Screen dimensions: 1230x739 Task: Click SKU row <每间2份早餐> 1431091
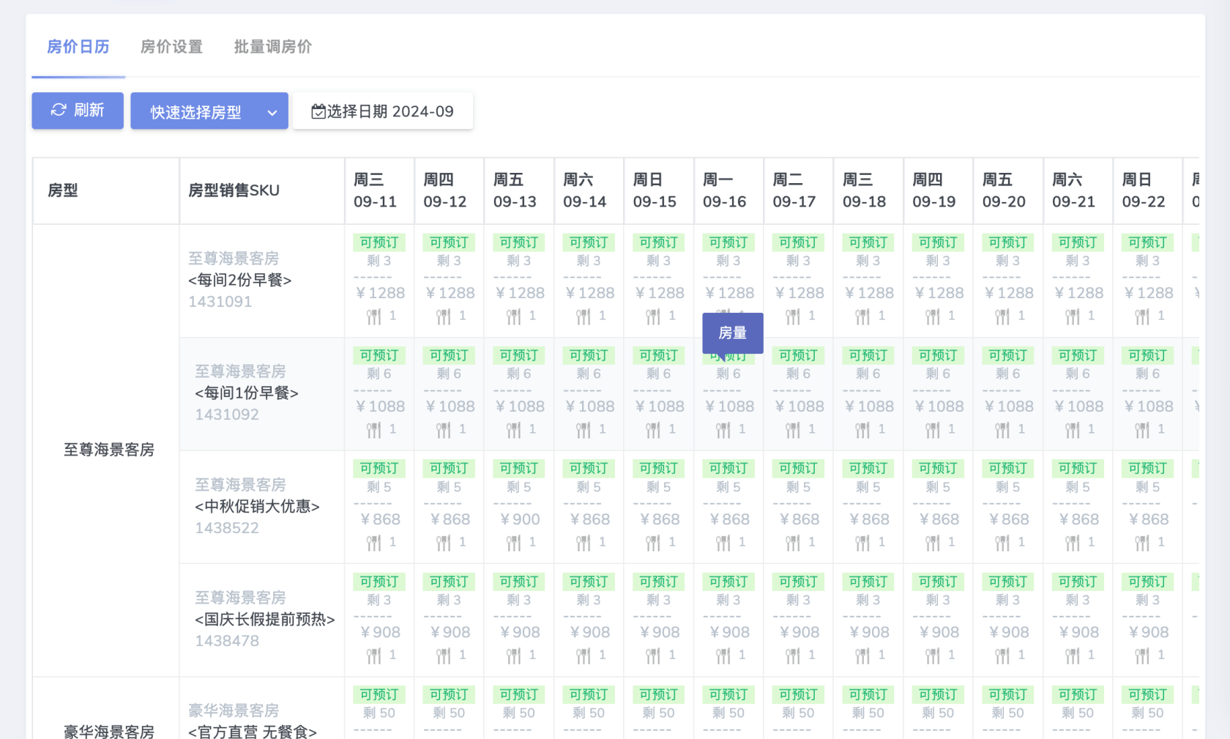tap(261, 281)
